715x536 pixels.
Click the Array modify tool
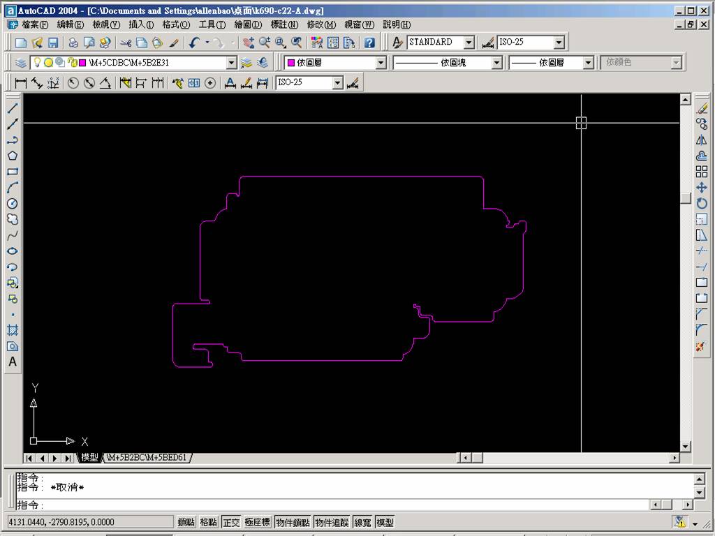(702, 172)
